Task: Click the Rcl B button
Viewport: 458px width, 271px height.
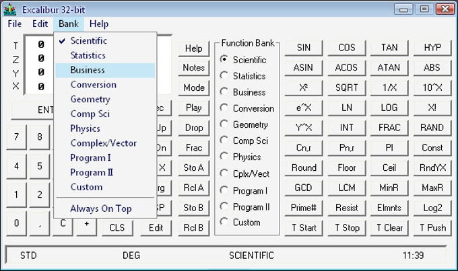Action: click(x=194, y=228)
